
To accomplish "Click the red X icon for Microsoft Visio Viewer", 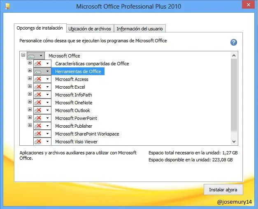I will coord(38,141).
